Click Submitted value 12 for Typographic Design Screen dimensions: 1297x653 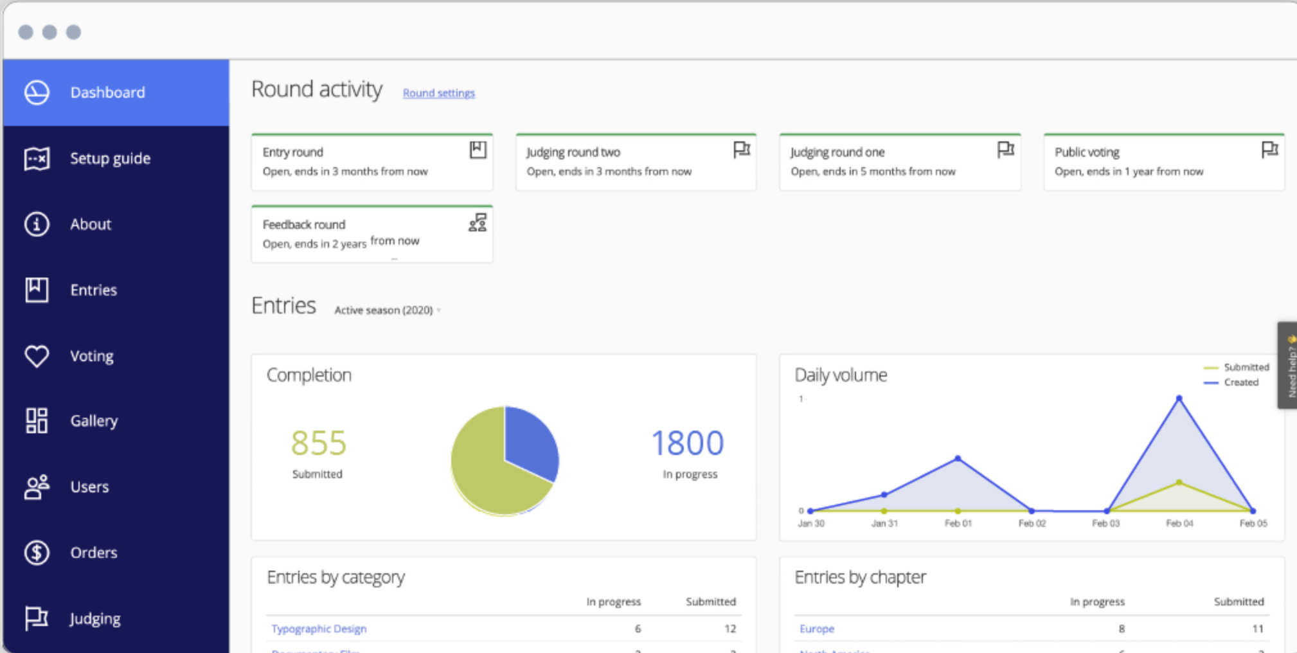pyautogui.click(x=730, y=629)
